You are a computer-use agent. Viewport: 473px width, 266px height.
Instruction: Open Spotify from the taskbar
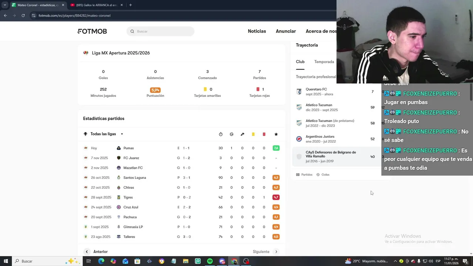point(210,261)
